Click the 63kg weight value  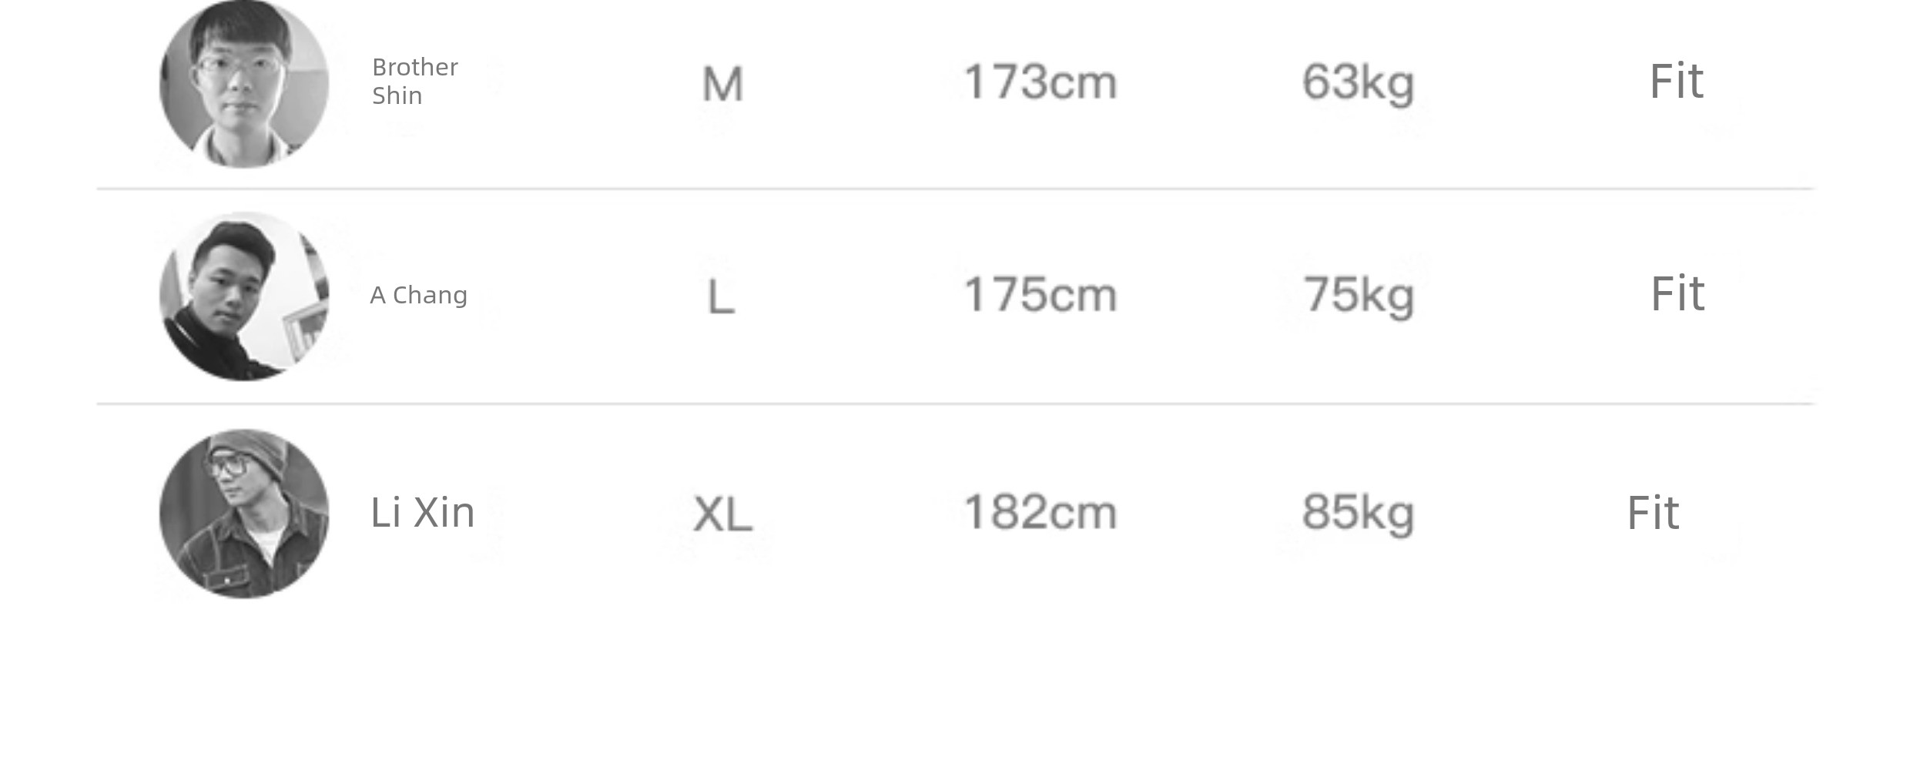[x=1358, y=85]
